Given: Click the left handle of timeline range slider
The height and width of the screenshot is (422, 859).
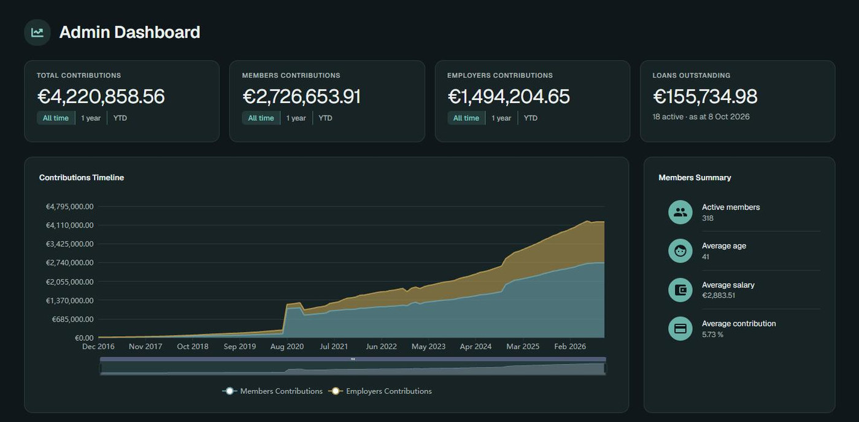Looking at the screenshot, I should (x=101, y=368).
